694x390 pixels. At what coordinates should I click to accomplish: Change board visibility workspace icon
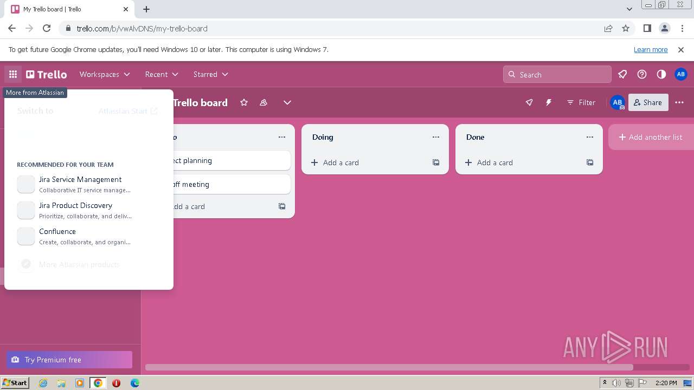[x=264, y=102]
